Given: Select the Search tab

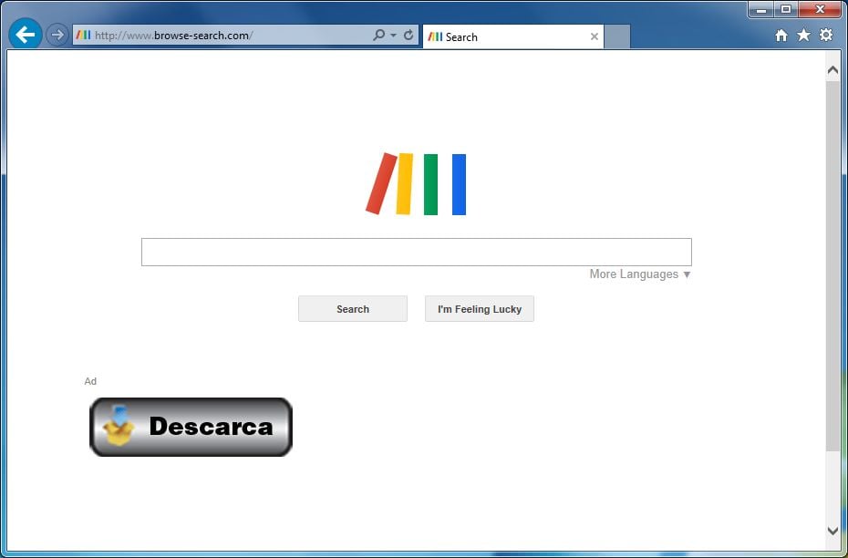Looking at the screenshot, I should pos(512,36).
